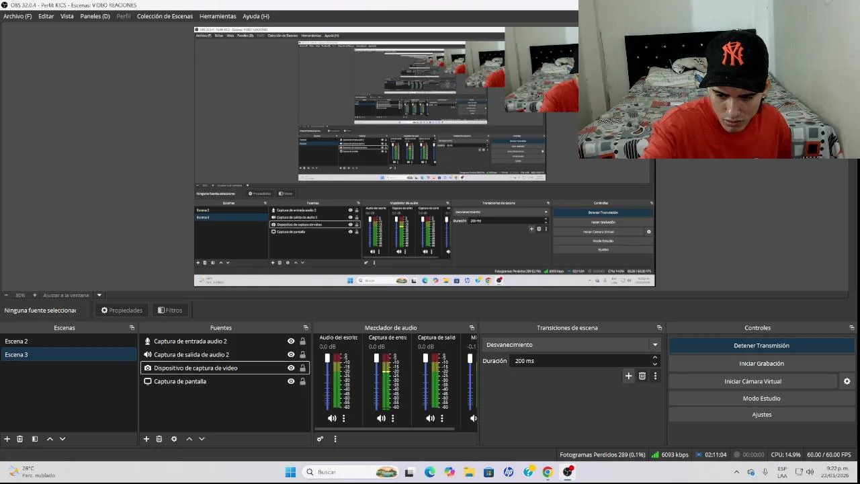The height and width of the screenshot is (484, 860).
Task: Zoom out preview with the minus icon
Action: coord(6,295)
